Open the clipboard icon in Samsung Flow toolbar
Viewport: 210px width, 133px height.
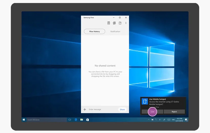(109, 23)
